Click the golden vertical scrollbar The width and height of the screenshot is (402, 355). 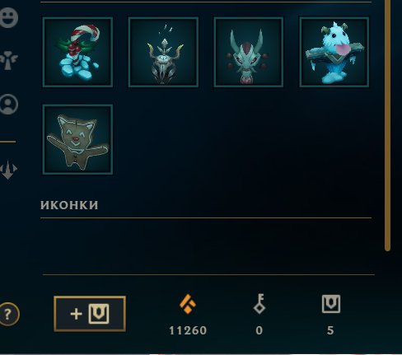pyautogui.click(x=387, y=125)
